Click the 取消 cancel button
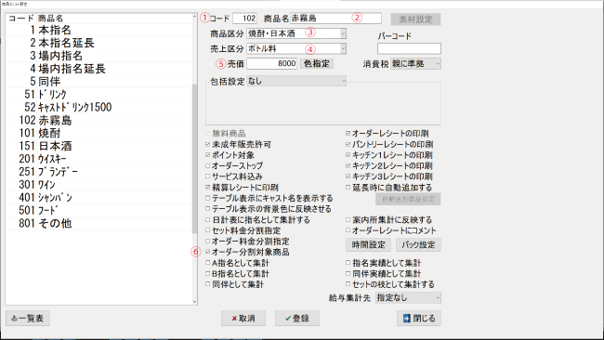 [243, 319]
